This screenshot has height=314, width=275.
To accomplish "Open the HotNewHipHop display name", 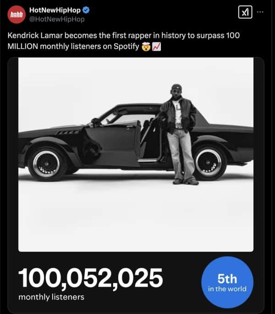I will 55,11.
